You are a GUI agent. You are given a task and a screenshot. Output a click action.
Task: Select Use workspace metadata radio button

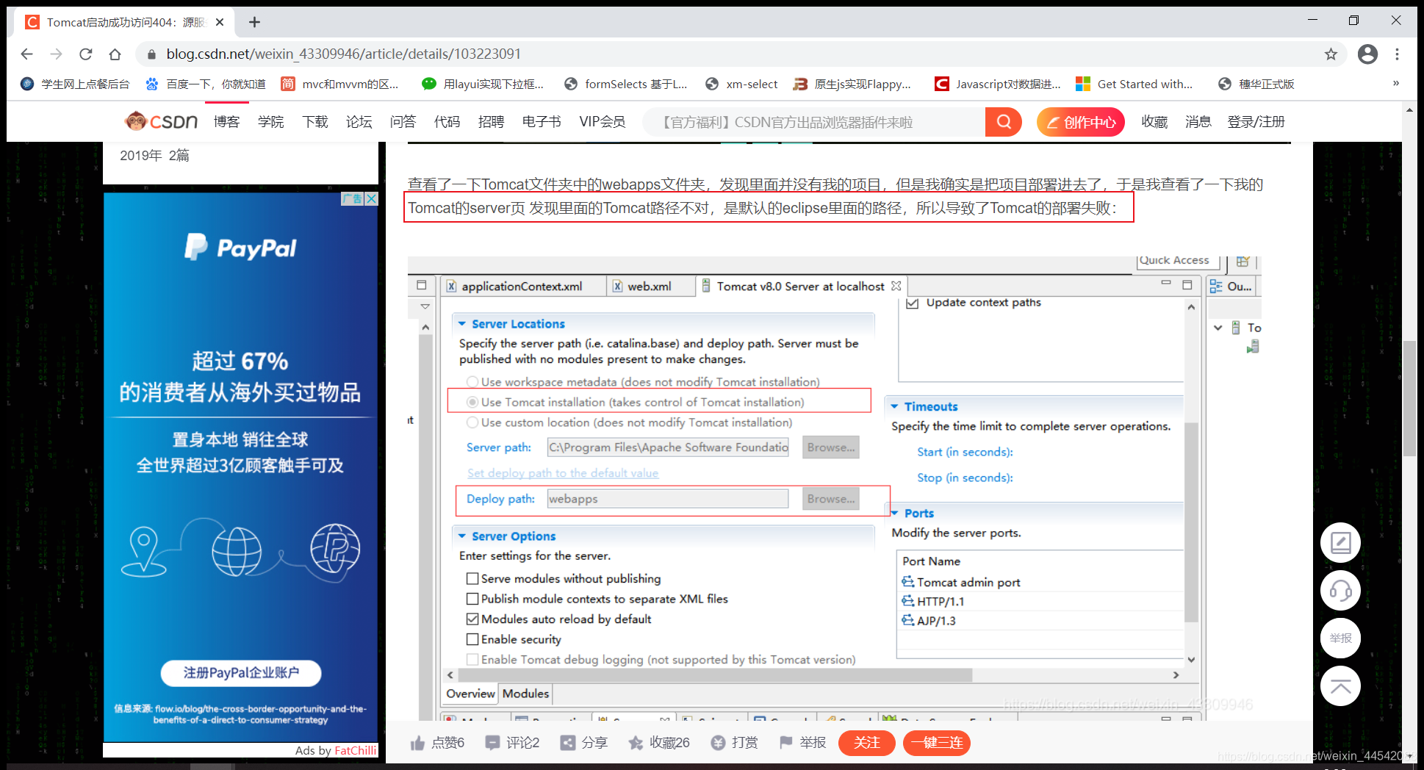pos(472,382)
